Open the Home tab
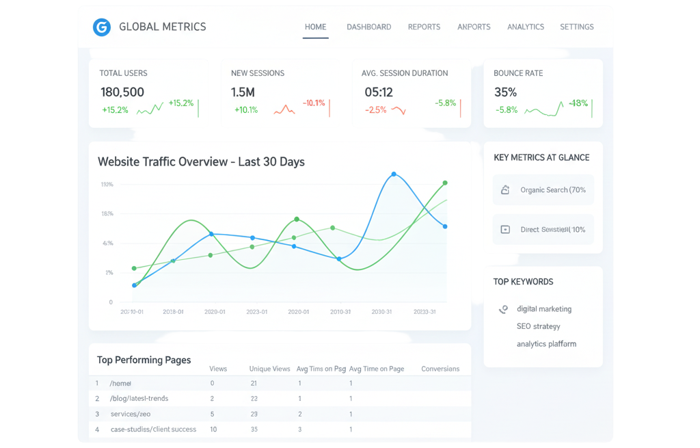Screen dimensions: 700x448 point(315,27)
